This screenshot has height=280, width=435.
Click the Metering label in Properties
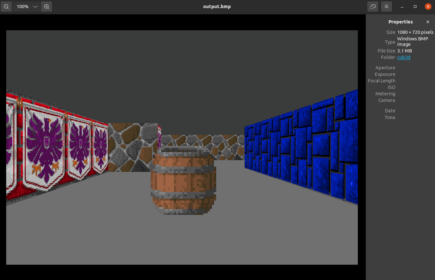click(x=385, y=94)
